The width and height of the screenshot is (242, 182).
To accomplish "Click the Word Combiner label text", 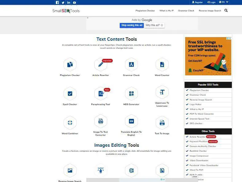I will coord(70,133).
